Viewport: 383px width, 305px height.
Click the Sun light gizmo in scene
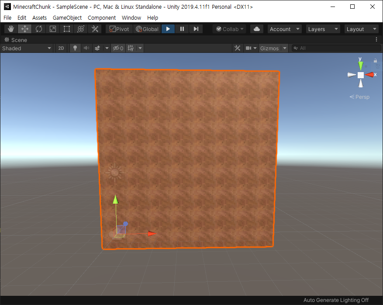(114, 173)
